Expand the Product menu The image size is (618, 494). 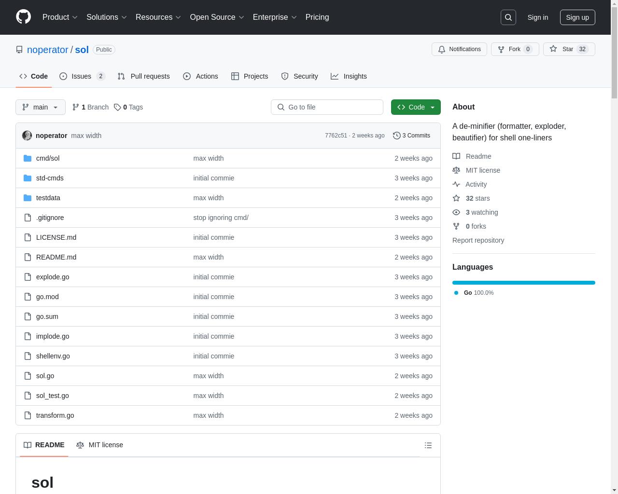(x=60, y=17)
